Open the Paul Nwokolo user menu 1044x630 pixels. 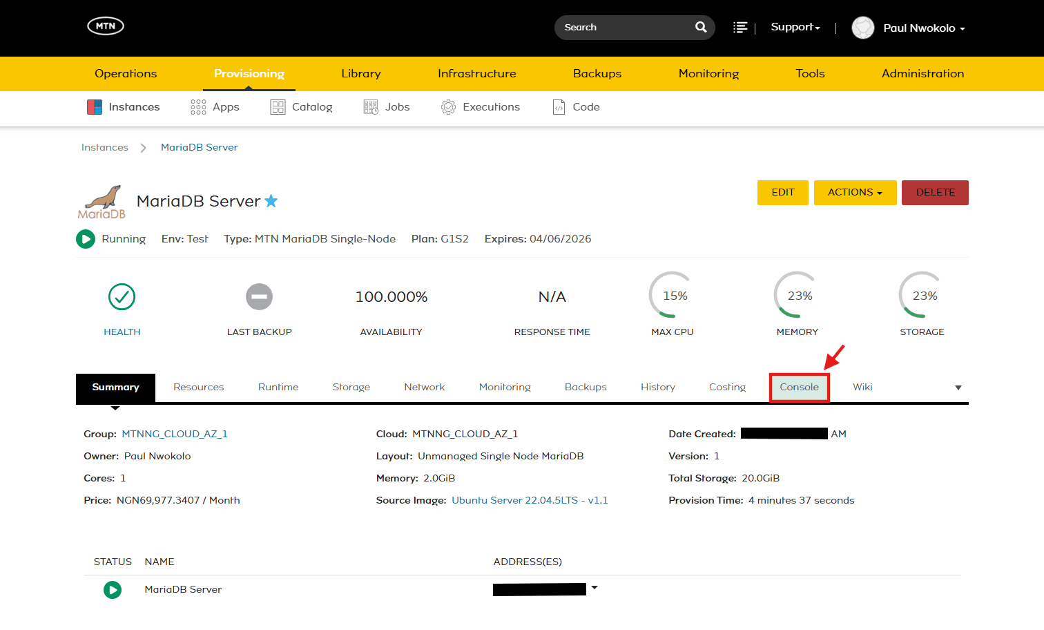pyautogui.click(x=925, y=28)
